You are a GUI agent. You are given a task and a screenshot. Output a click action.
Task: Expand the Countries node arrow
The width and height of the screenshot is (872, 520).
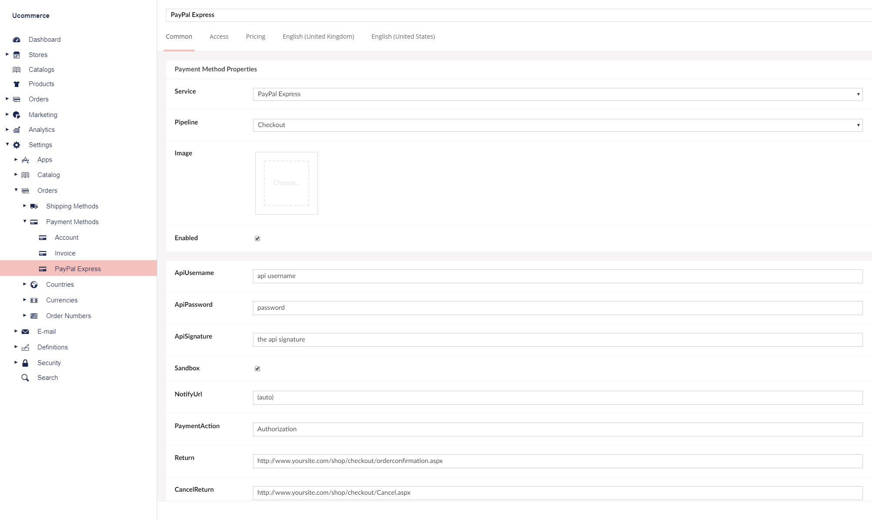pyautogui.click(x=24, y=284)
